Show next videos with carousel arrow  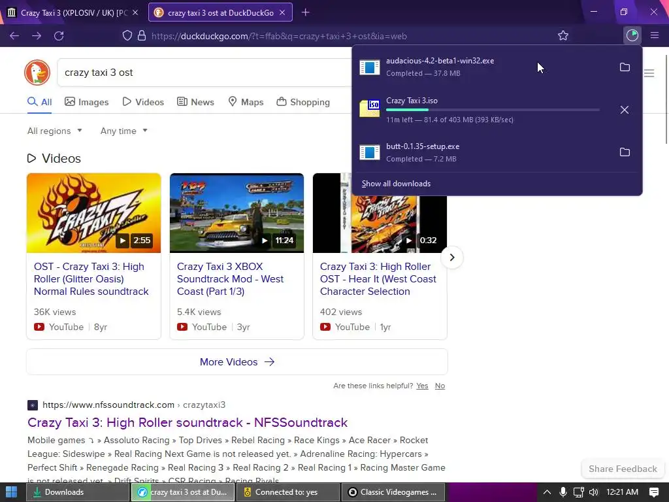[452, 258]
